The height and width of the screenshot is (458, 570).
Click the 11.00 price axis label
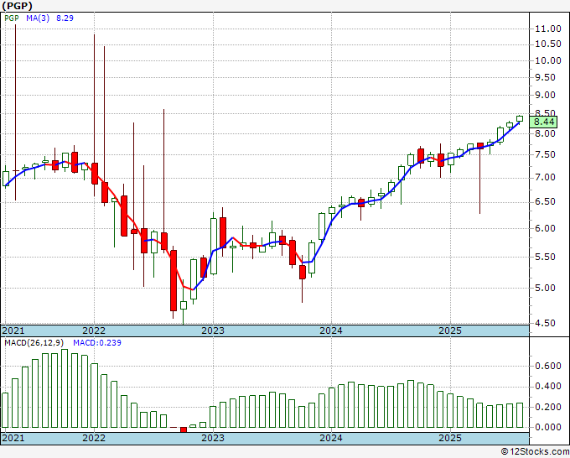(548, 29)
